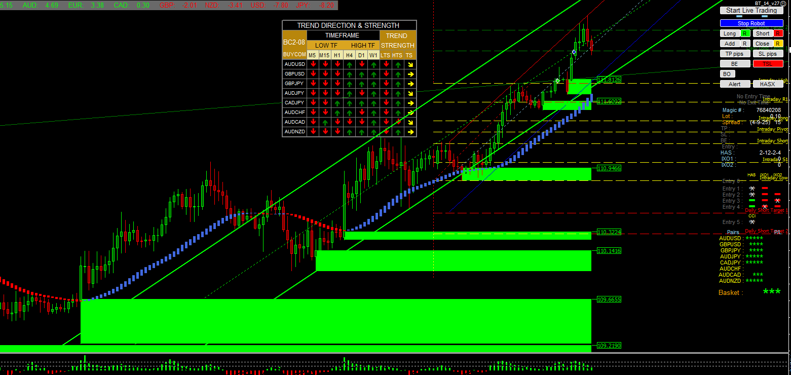The image size is (791, 375).
Task: Click the yellow R beside Close
Action: (778, 44)
